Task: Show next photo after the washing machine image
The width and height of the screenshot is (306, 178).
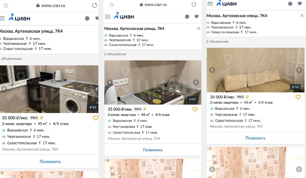Action: (x=96, y=89)
